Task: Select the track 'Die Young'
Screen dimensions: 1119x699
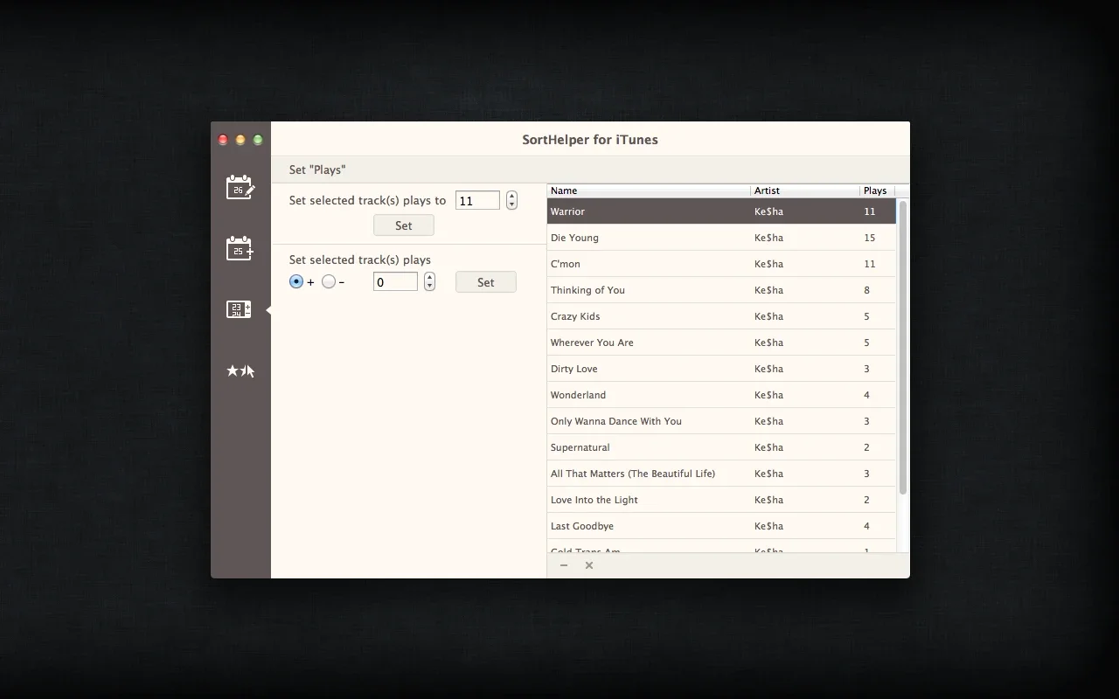Action: (x=721, y=238)
